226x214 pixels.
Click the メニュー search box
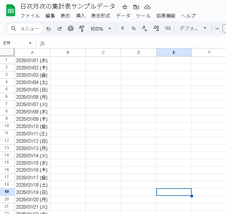25,29
